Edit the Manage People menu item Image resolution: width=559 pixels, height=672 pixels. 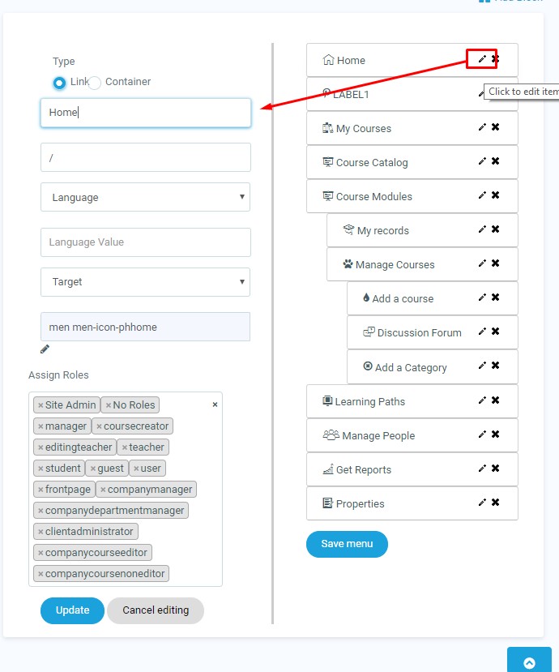coord(482,434)
